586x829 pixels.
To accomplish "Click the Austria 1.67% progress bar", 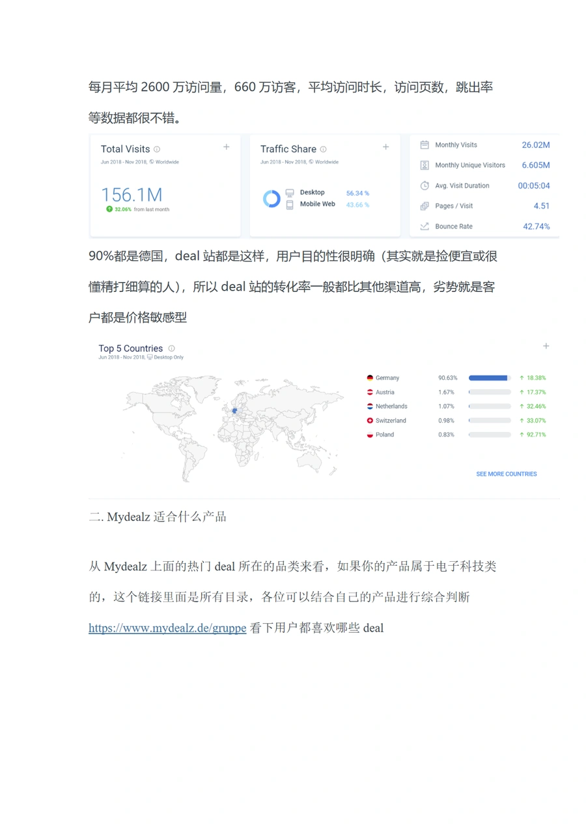I will 490,392.
